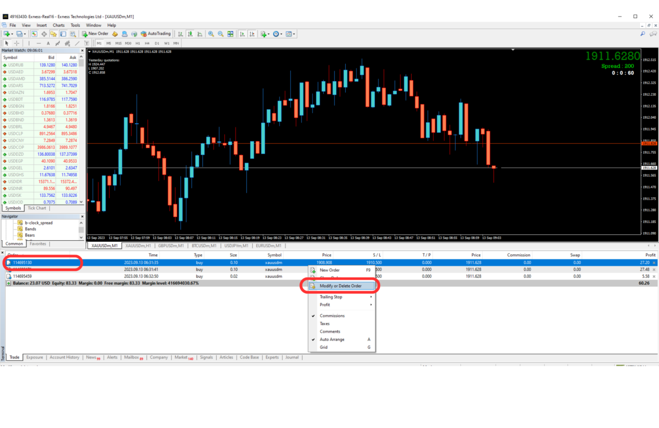
Task: Select Draw horizontal line tool
Action: (x=39, y=43)
